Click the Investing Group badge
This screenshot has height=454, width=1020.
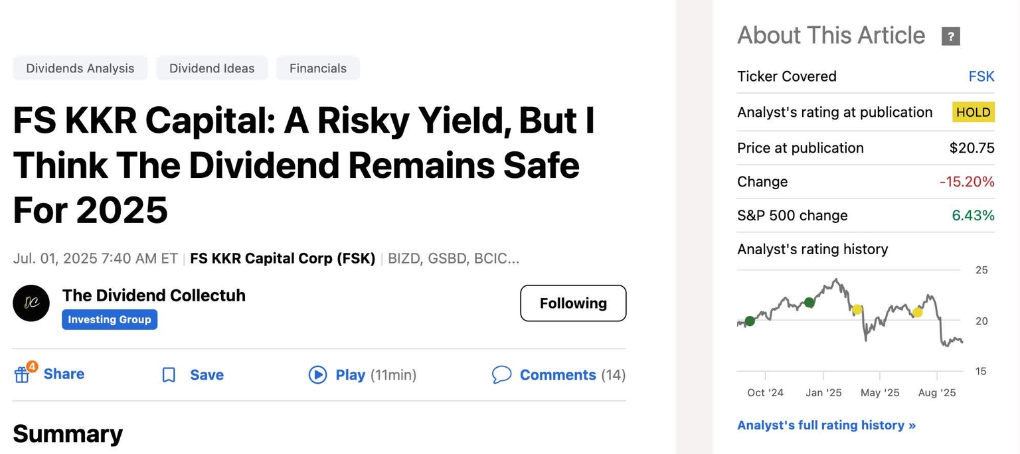click(x=109, y=319)
